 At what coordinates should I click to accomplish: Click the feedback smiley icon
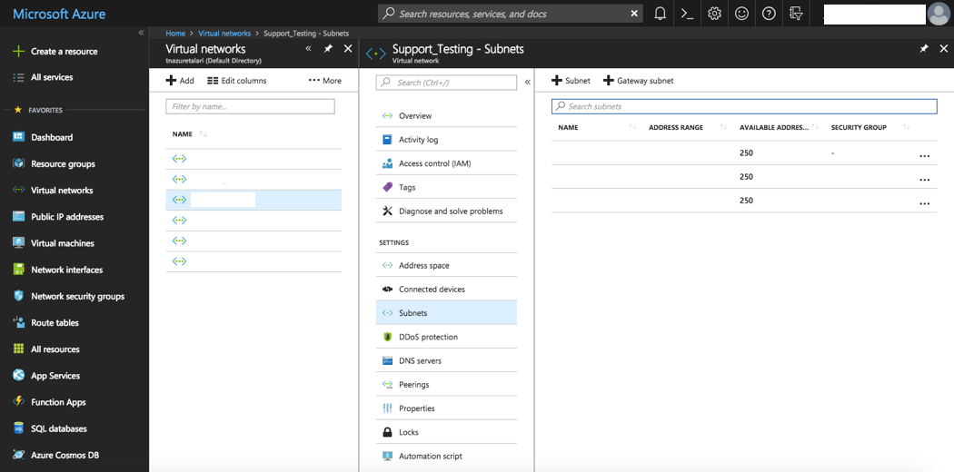tap(742, 14)
